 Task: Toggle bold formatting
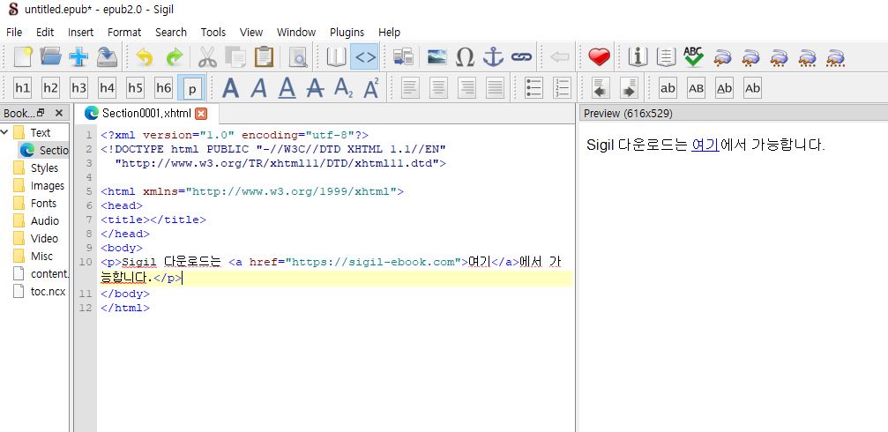[230, 88]
